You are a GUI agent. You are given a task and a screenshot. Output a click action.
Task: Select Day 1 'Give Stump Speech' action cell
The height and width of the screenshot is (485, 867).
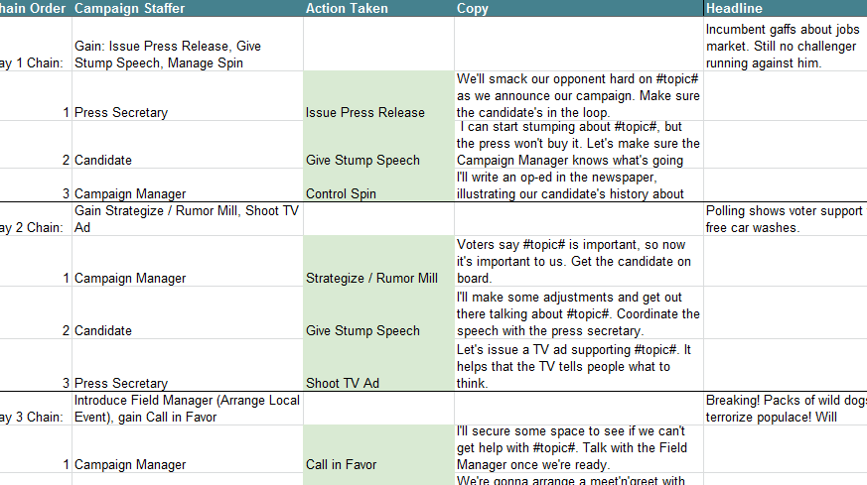click(x=378, y=144)
